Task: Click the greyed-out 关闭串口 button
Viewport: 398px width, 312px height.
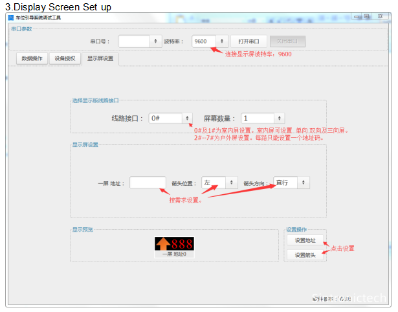Action: click(287, 41)
